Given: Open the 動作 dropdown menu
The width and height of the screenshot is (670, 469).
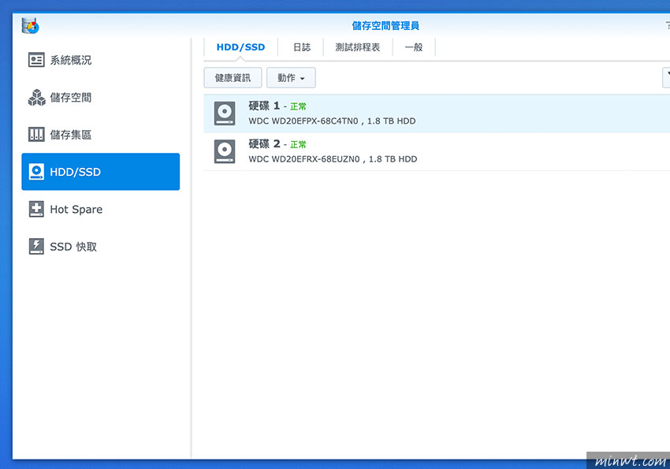Looking at the screenshot, I should 290,77.
